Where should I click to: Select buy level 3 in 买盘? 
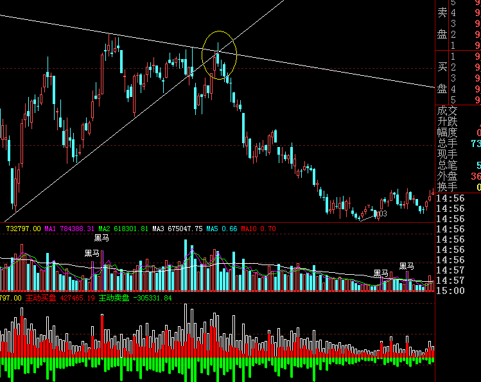click(x=453, y=78)
